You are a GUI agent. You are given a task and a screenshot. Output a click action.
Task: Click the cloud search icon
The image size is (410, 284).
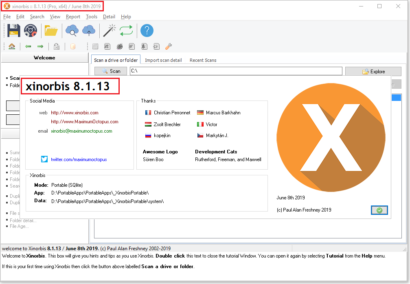(72, 31)
